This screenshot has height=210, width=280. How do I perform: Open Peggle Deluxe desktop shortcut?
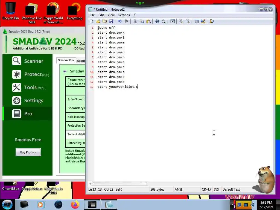(32, 186)
